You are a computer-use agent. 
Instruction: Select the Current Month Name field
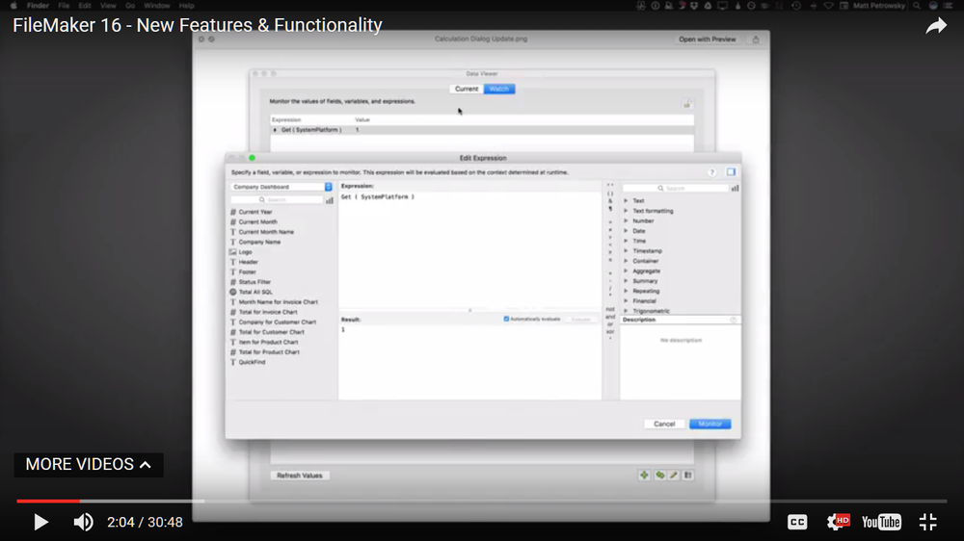(266, 232)
